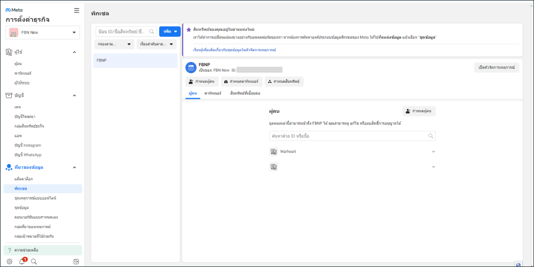
Task: Open บัญชีโฆษณา in the sidebar
Action: [x=25, y=116]
